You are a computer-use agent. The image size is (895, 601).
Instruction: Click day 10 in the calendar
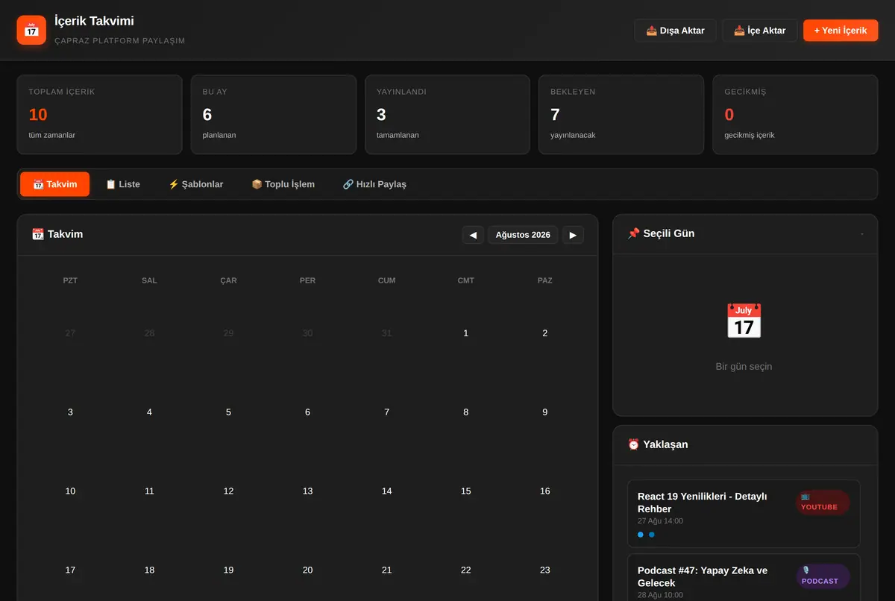(70, 491)
